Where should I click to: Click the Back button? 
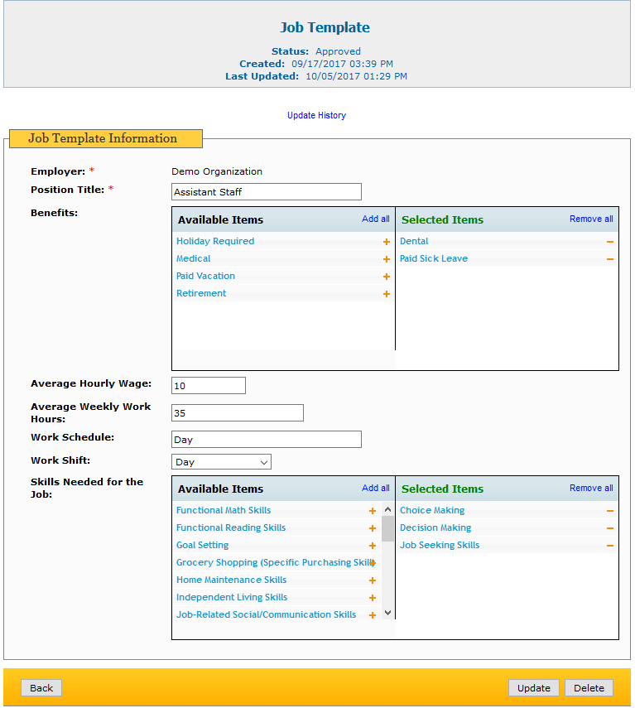41,687
